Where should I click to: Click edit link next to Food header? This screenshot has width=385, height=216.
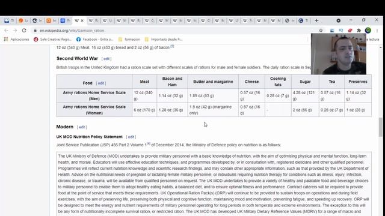pos(101,83)
